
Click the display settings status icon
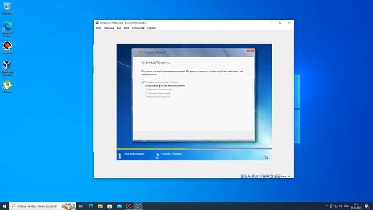(264, 176)
